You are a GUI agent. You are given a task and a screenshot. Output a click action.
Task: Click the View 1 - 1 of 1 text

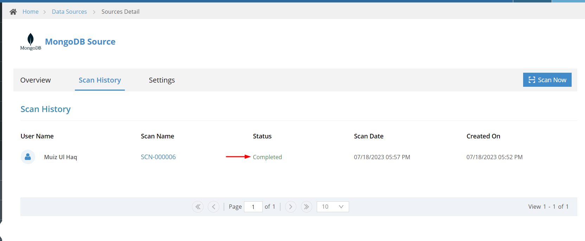[548, 207]
